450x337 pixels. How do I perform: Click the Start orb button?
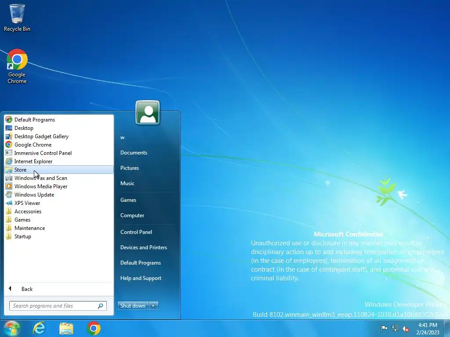point(11,328)
